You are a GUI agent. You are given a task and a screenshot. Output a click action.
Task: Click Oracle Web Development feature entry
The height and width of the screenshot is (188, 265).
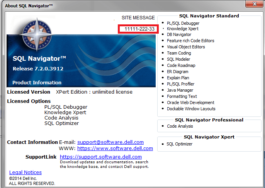click(190, 103)
